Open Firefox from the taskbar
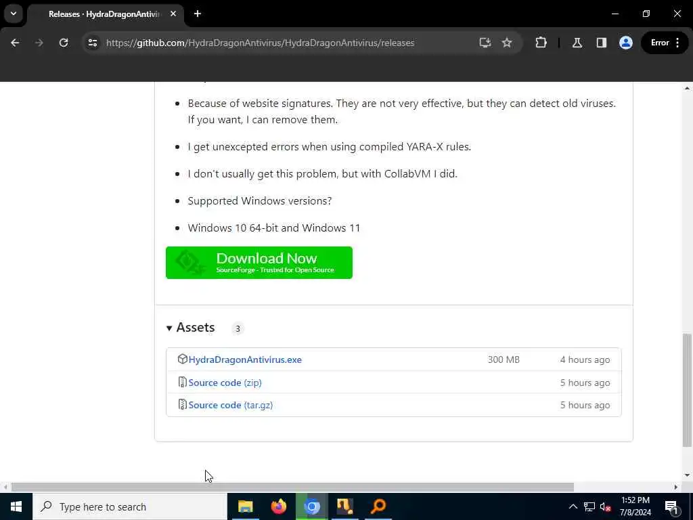 (x=278, y=506)
